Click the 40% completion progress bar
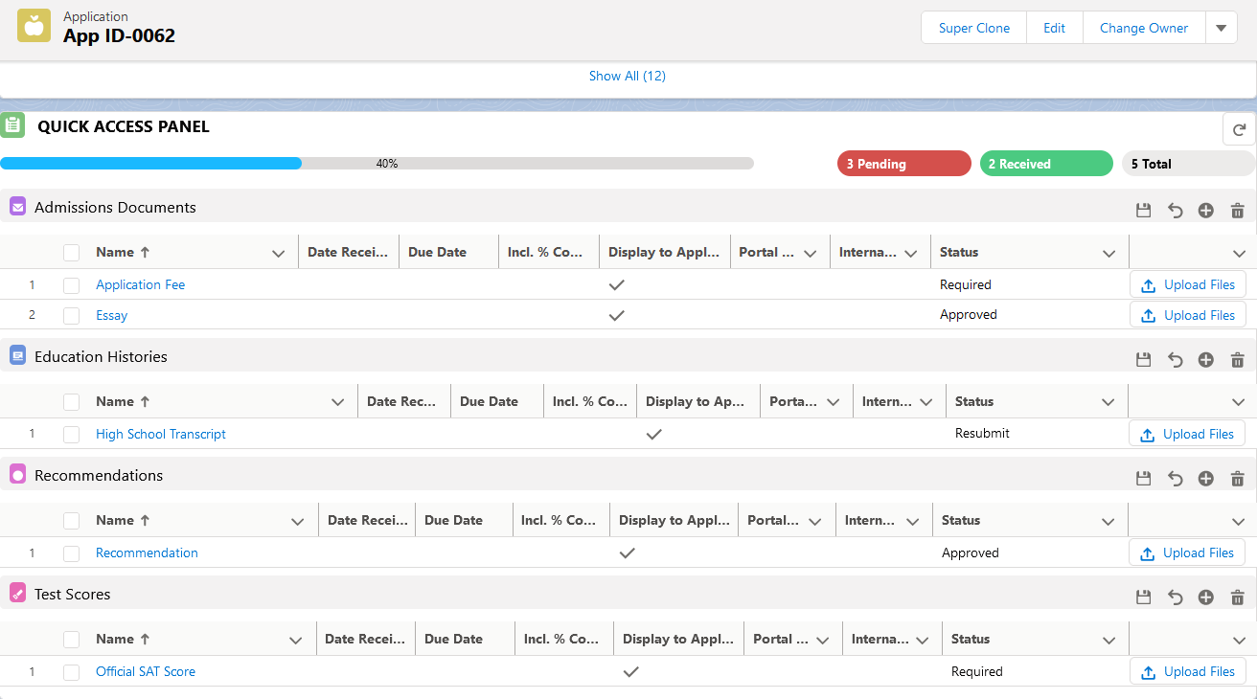The image size is (1257, 699). click(x=377, y=164)
